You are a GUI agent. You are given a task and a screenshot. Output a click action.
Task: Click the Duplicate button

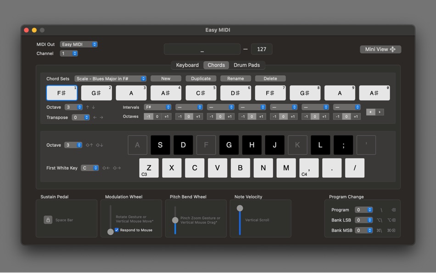(x=201, y=79)
